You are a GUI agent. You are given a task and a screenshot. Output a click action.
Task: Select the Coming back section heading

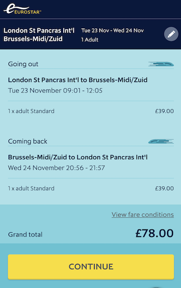[x=27, y=141]
